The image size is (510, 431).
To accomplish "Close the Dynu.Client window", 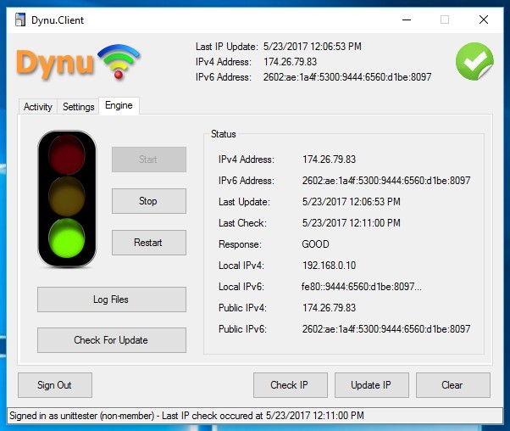I will coord(484,20).
